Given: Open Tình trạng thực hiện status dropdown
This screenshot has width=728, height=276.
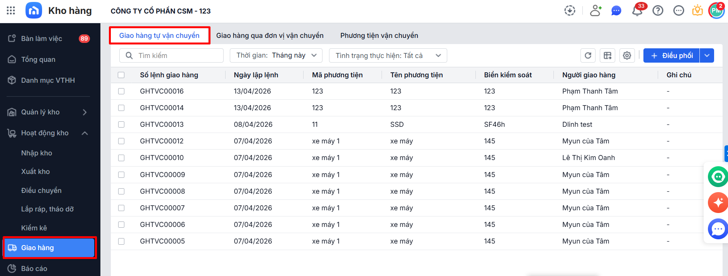Looking at the screenshot, I should point(388,55).
